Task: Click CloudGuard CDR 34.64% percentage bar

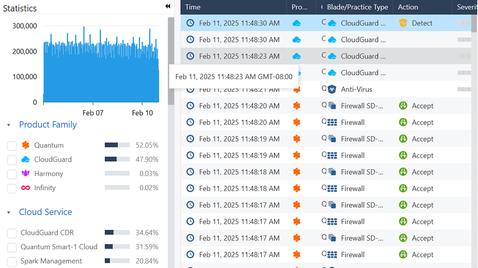Action: pyautogui.click(x=117, y=233)
